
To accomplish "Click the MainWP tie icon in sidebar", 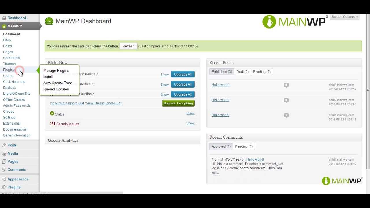I will 4,26.
